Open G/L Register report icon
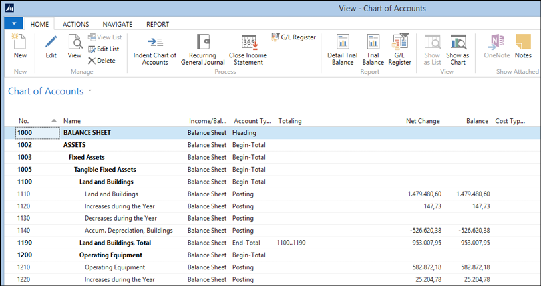 click(x=400, y=42)
